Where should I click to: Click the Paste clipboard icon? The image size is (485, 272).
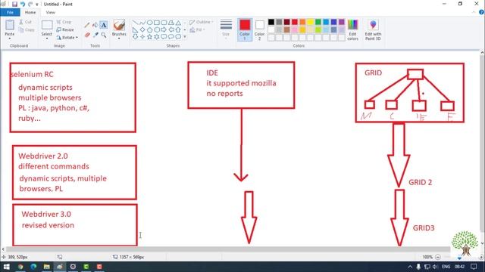(10, 25)
